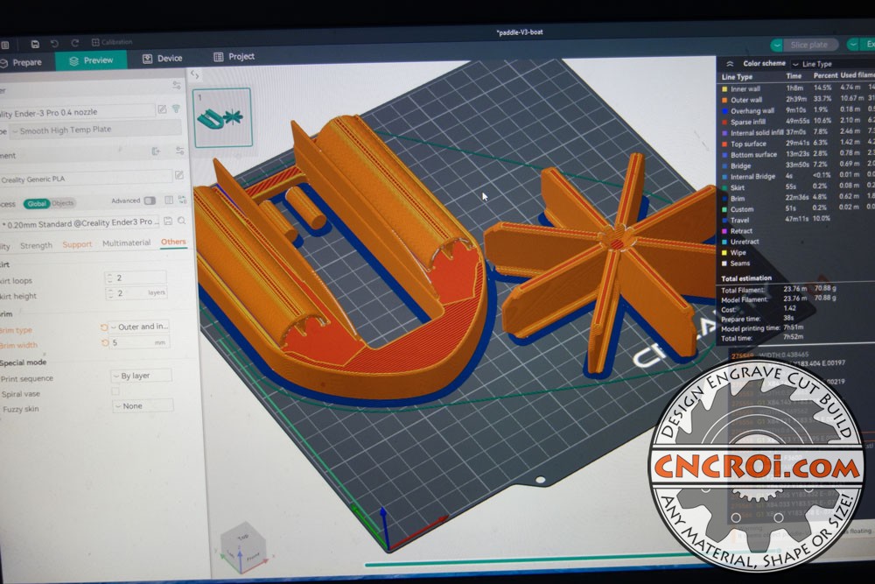Toggle Top surface line visibility
The height and width of the screenshot is (584, 875).
(x=724, y=144)
